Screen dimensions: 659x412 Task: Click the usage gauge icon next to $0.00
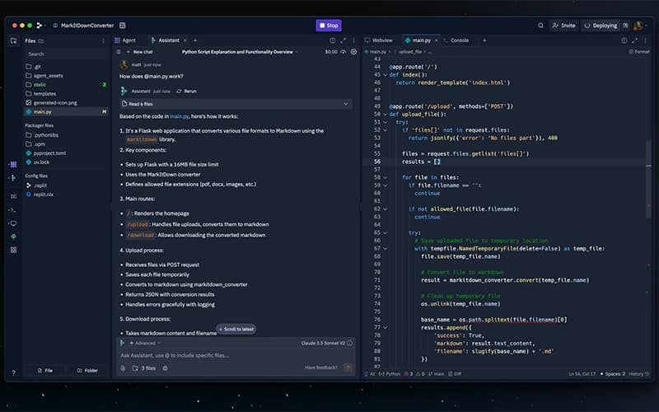344,52
